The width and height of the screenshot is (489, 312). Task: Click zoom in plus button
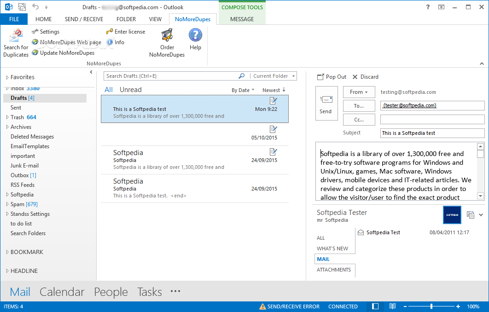[458, 306]
